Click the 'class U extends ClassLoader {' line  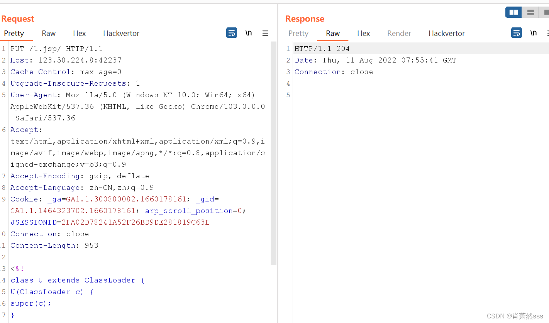[78, 280]
